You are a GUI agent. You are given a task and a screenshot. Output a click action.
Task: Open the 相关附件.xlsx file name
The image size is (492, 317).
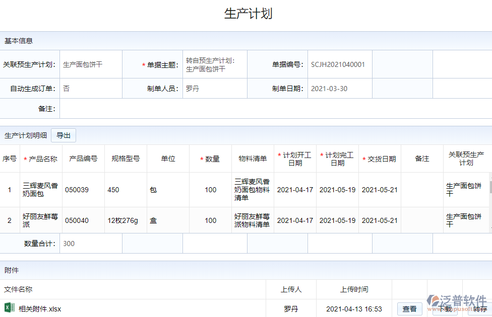click(x=40, y=309)
